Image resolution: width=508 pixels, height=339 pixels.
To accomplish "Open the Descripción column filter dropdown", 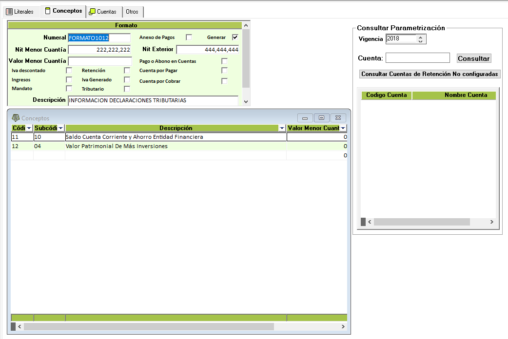I will click(x=282, y=128).
